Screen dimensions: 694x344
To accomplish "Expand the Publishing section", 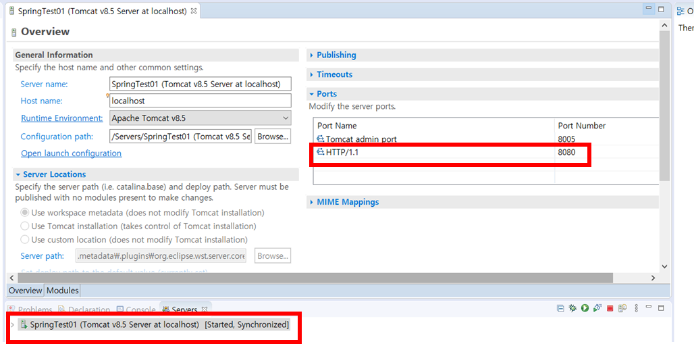I will pos(312,55).
